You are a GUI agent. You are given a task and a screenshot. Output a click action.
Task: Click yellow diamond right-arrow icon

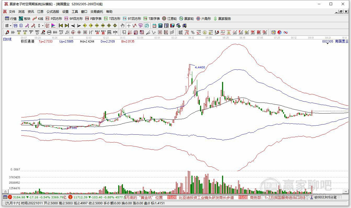(x=91, y=26)
